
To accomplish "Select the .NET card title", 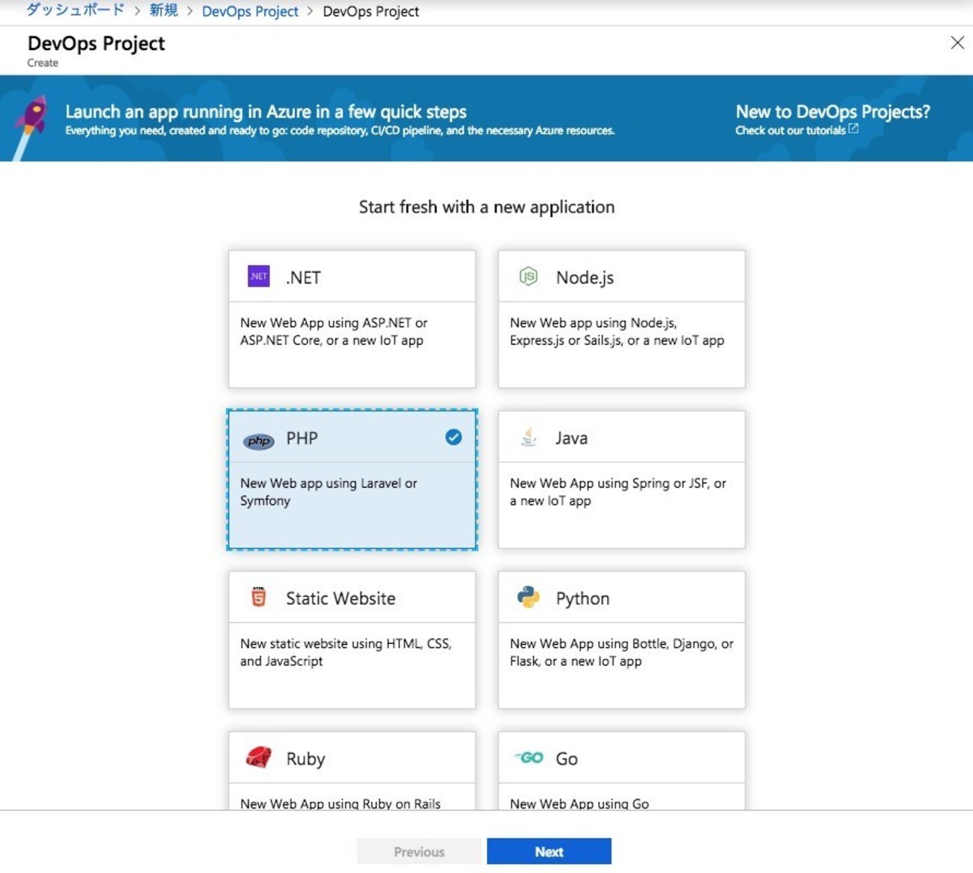I will tap(303, 278).
